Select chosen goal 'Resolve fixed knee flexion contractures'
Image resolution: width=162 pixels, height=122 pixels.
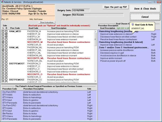click(119, 39)
